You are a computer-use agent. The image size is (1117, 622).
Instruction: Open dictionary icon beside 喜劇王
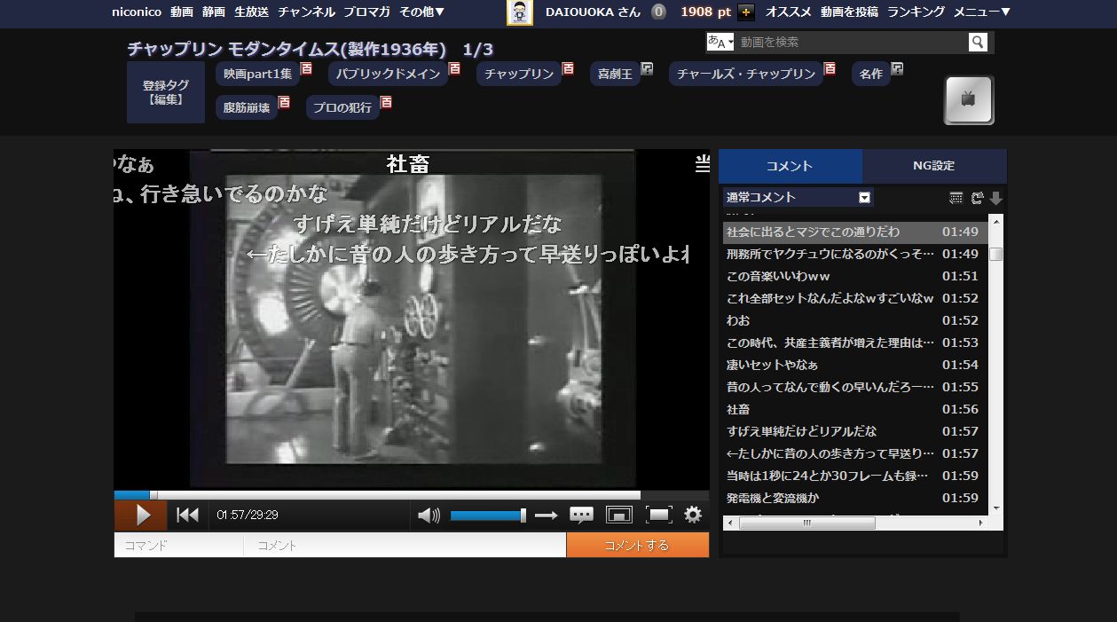(647, 68)
